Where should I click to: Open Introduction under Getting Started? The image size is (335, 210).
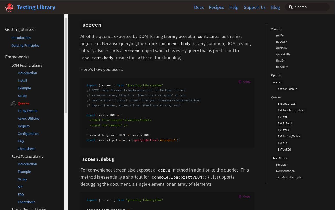pos(21,38)
